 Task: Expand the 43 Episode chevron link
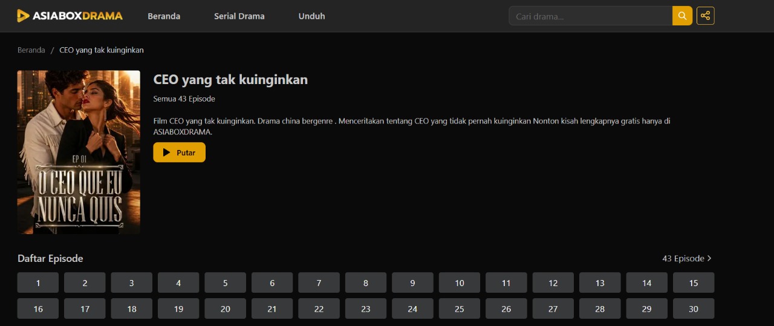pos(687,258)
